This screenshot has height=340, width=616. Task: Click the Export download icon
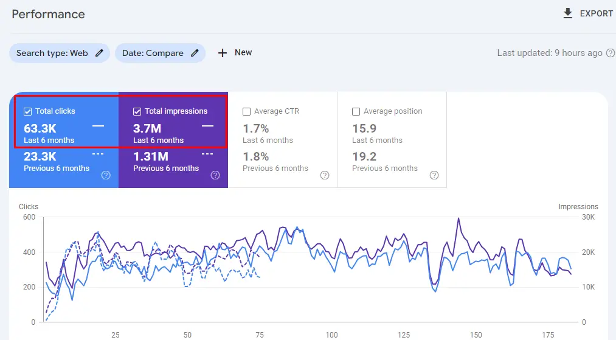(568, 13)
